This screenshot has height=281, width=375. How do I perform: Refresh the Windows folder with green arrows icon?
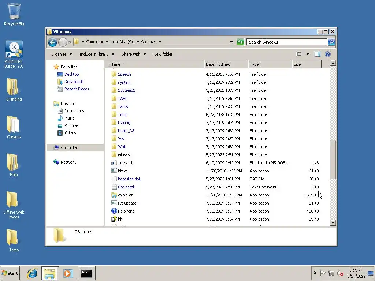pyautogui.click(x=240, y=42)
